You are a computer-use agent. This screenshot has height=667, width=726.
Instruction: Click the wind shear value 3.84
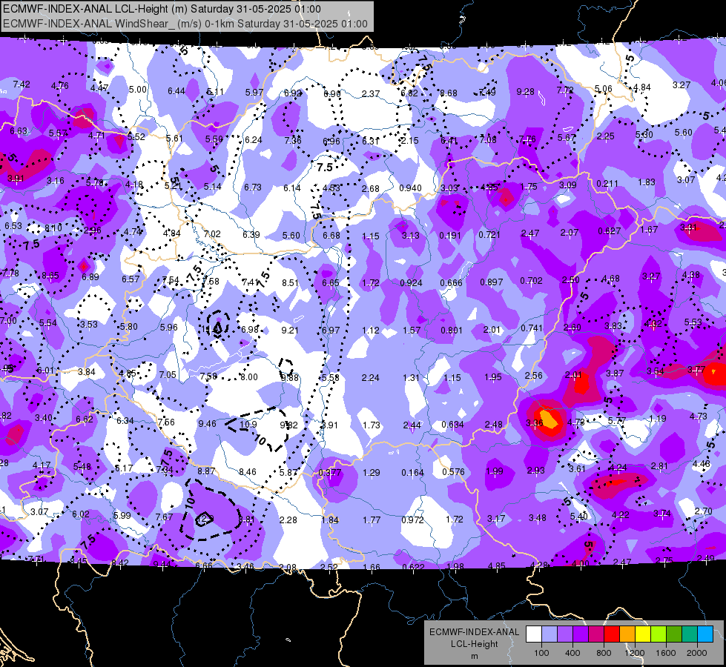[x=86, y=372]
